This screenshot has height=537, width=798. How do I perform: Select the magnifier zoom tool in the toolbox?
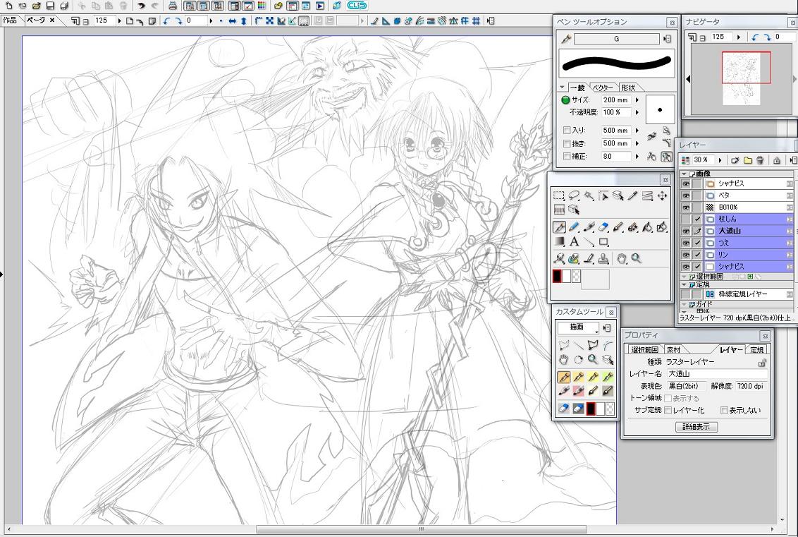637,259
